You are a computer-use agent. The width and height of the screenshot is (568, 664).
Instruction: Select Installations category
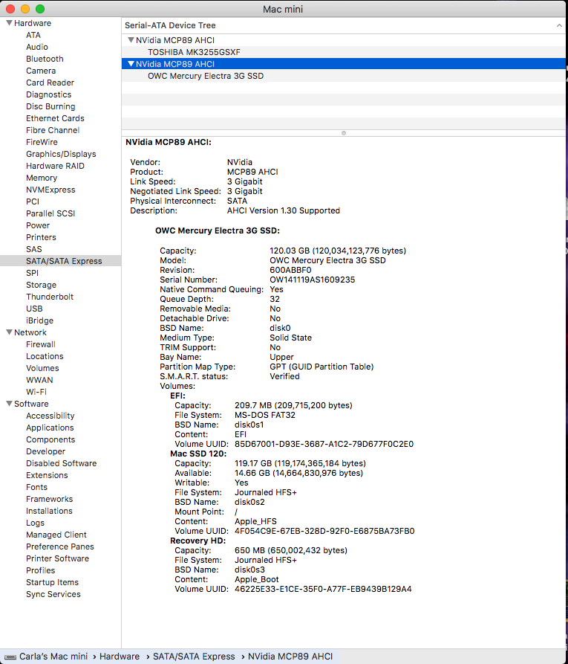pos(49,511)
